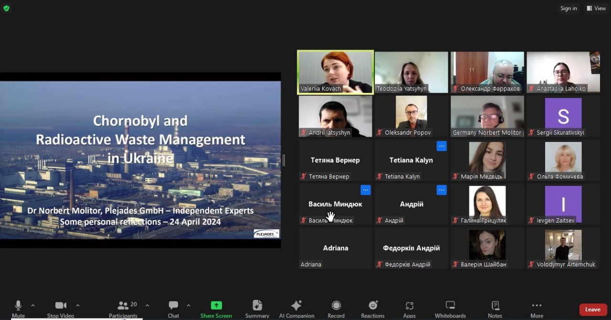Open the Whiteboards tool
This screenshot has width=611, height=320.
450,306
